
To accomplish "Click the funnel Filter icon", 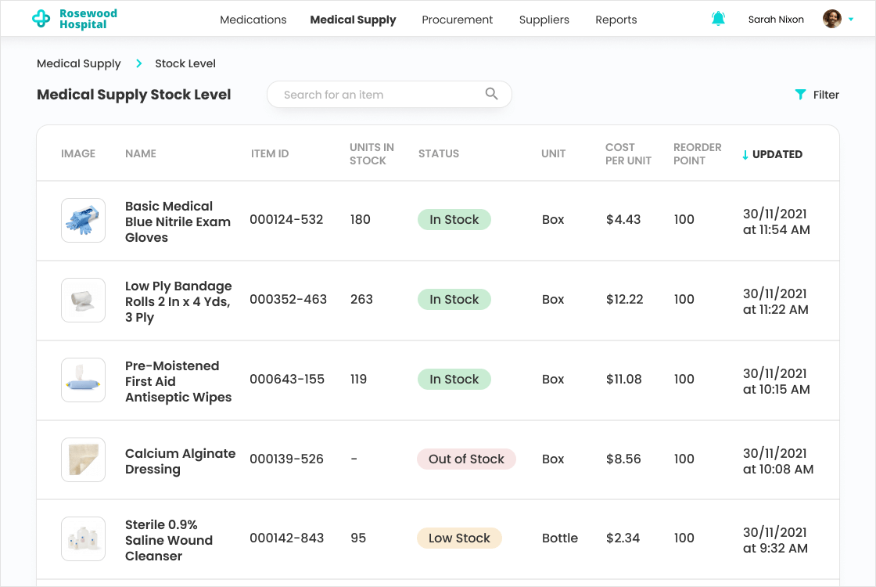I will coord(800,95).
